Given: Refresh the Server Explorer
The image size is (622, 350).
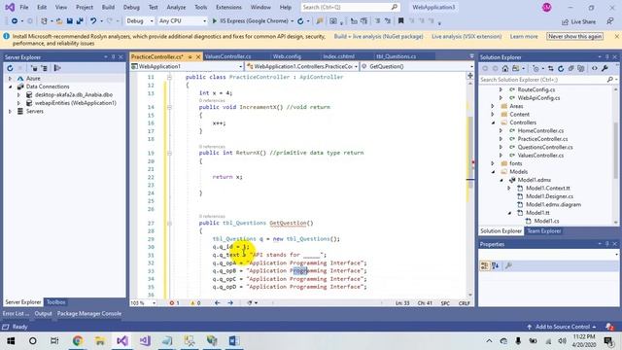Looking at the screenshot, I should tap(10, 68).
